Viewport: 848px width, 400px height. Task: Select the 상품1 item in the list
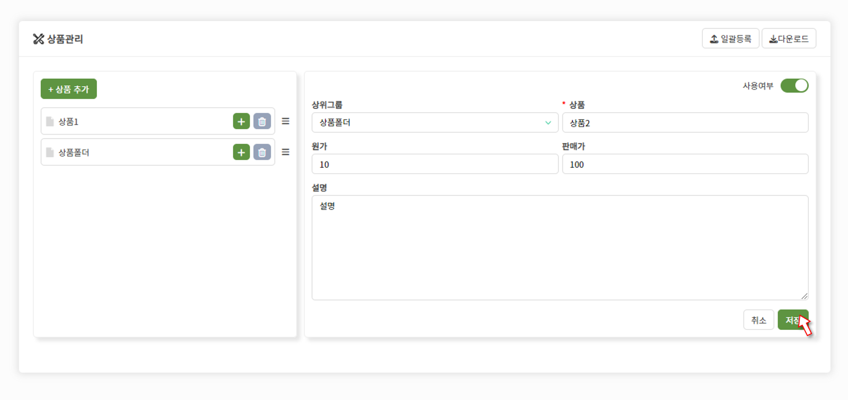(158, 121)
